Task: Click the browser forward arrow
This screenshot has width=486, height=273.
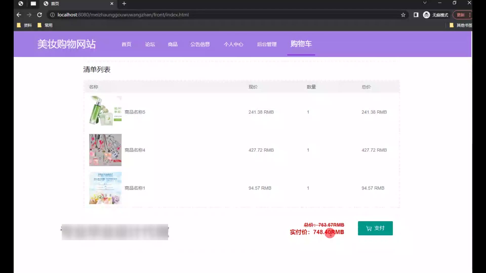Action: coord(29,15)
